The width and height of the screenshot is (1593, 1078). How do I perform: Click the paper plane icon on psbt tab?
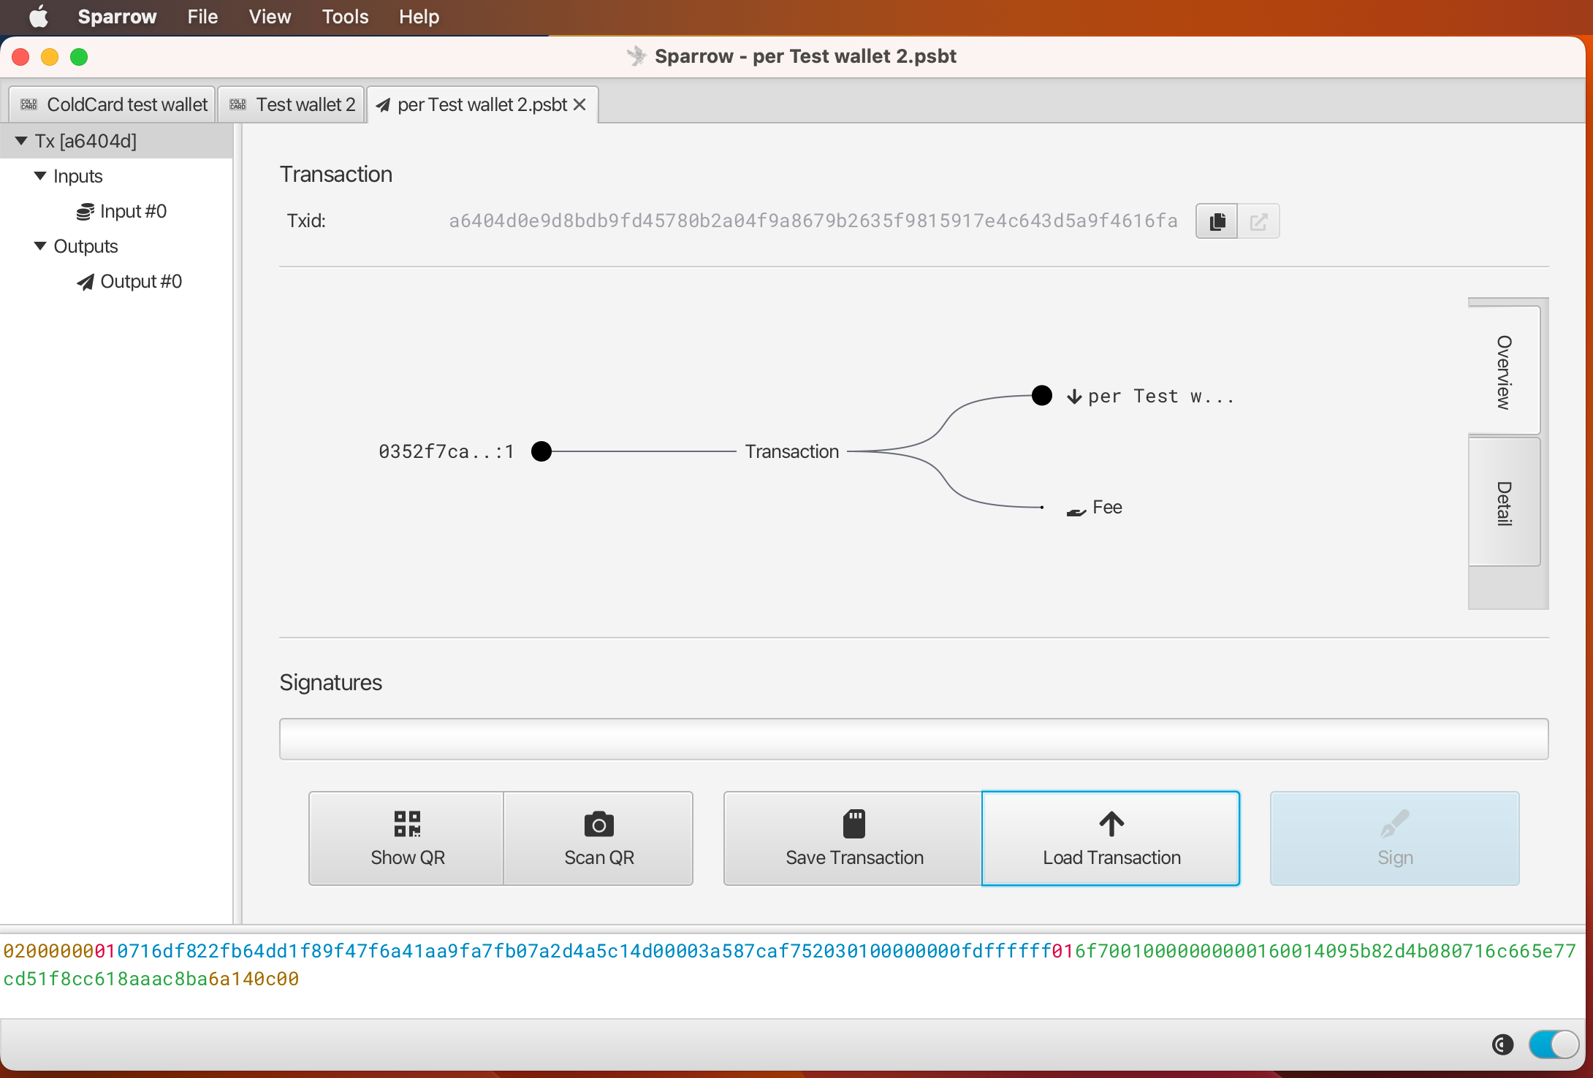pyautogui.click(x=383, y=105)
